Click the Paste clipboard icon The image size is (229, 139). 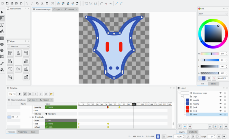pos(47,3)
